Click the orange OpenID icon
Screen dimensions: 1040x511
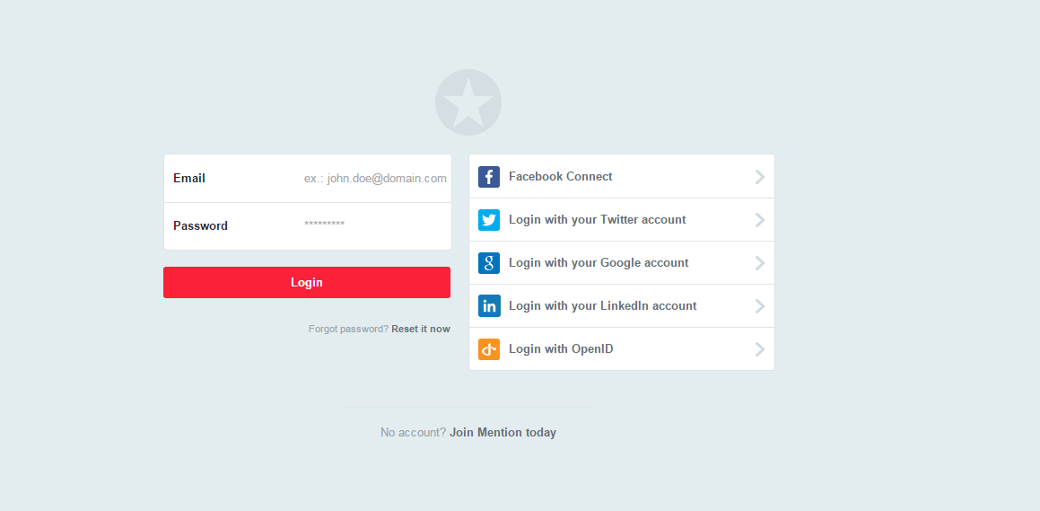pos(489,349)
